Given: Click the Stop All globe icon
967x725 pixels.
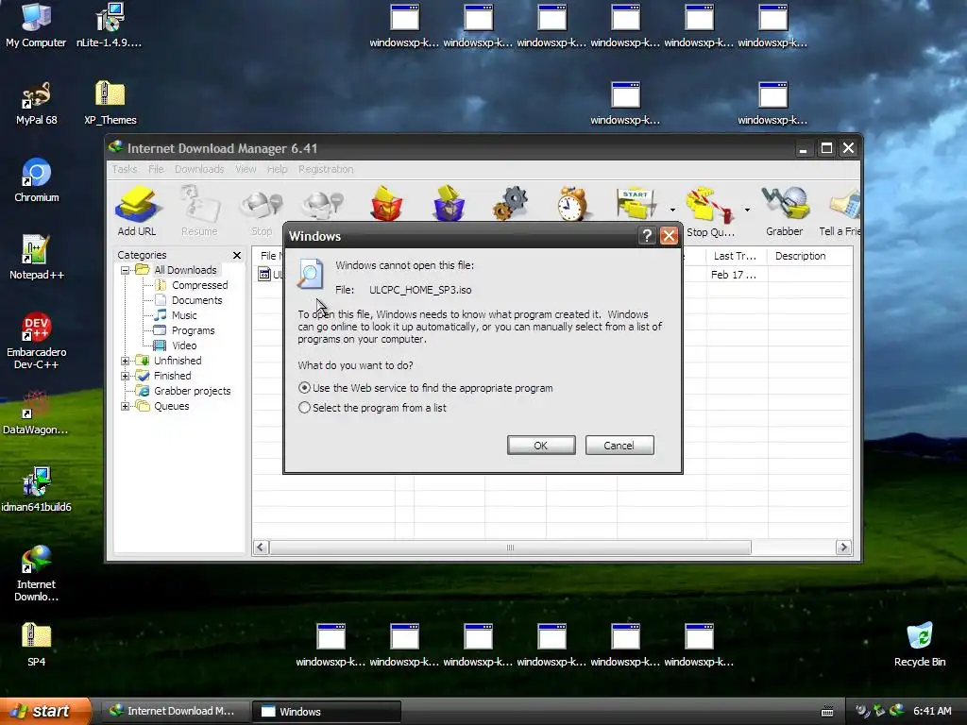Looking at the screenshot, I should point(323,205).
